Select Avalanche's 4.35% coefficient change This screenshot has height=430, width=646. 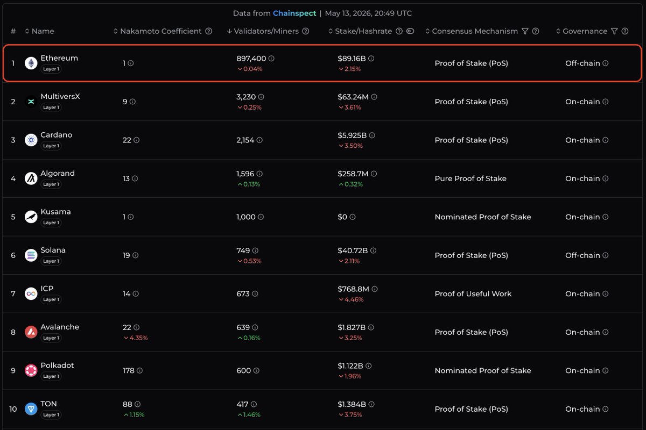(136, 338)
